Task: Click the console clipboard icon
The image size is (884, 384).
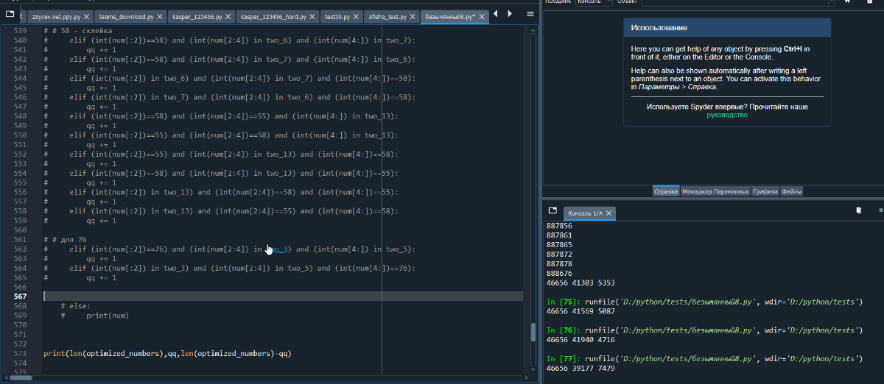Action: click(858, 211)
